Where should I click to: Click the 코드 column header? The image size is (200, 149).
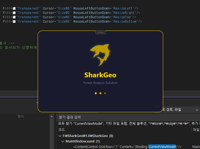tap(62, 130)
